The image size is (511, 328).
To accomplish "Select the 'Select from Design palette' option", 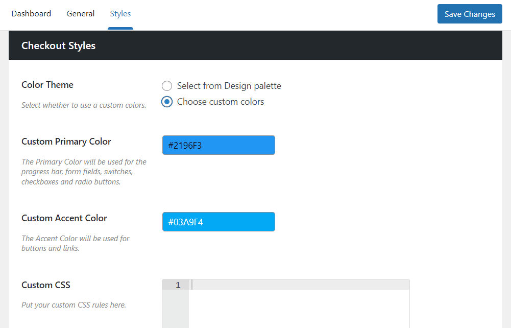I will click(166, 86).
